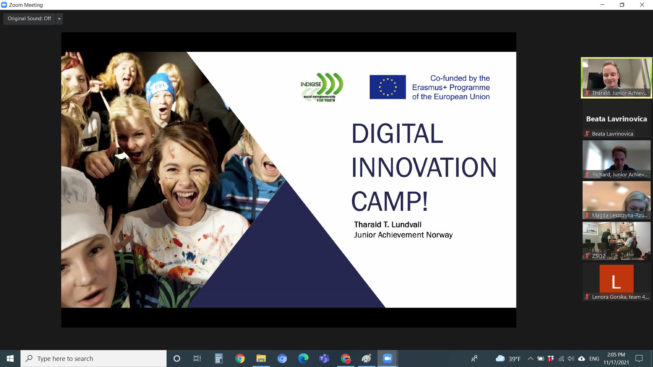The height and width of the screenshot is (367, 653).
Task: Open the Windows Start menu
Action: (10, 359)
